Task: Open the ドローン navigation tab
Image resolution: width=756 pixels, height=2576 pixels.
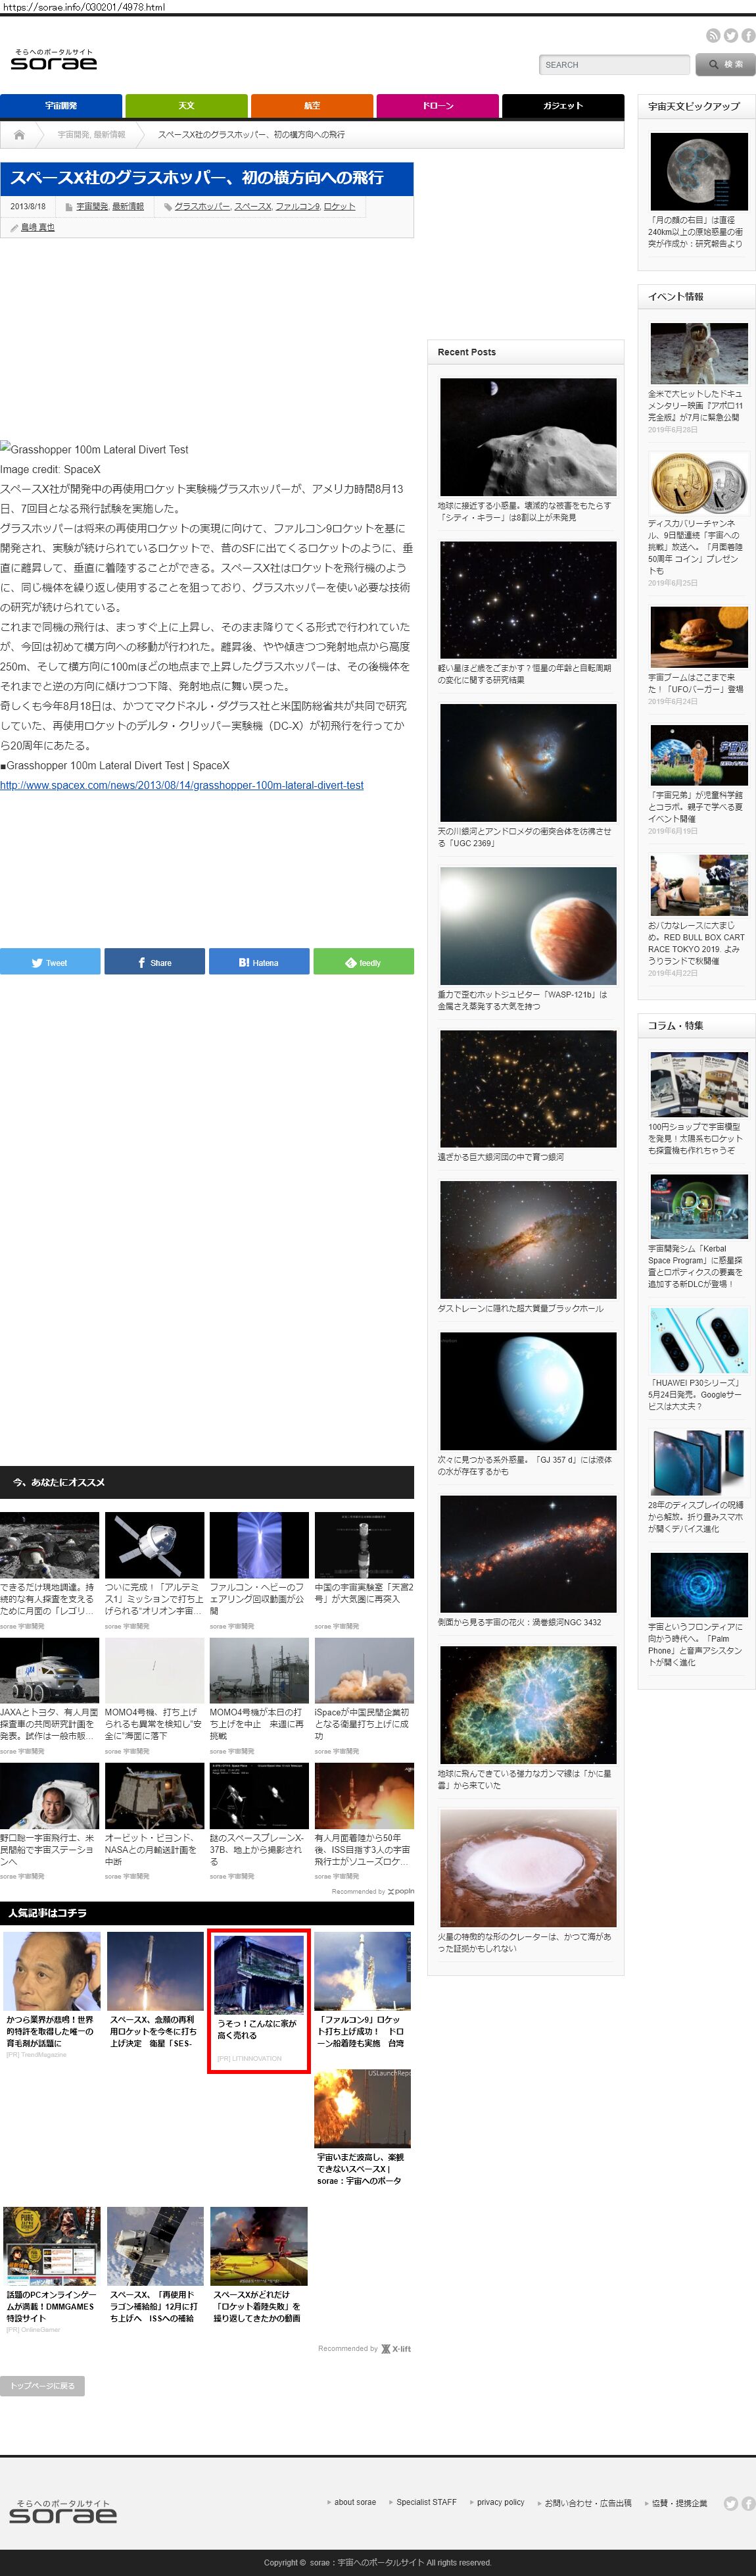Action: click(x=437, y=105)
